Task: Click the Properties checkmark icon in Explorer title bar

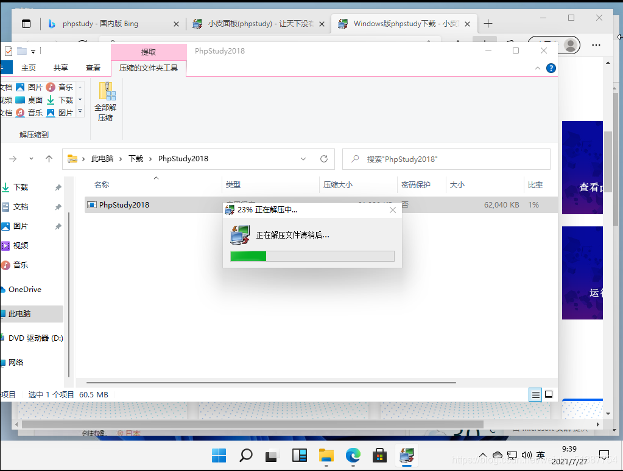Action: 9,51
